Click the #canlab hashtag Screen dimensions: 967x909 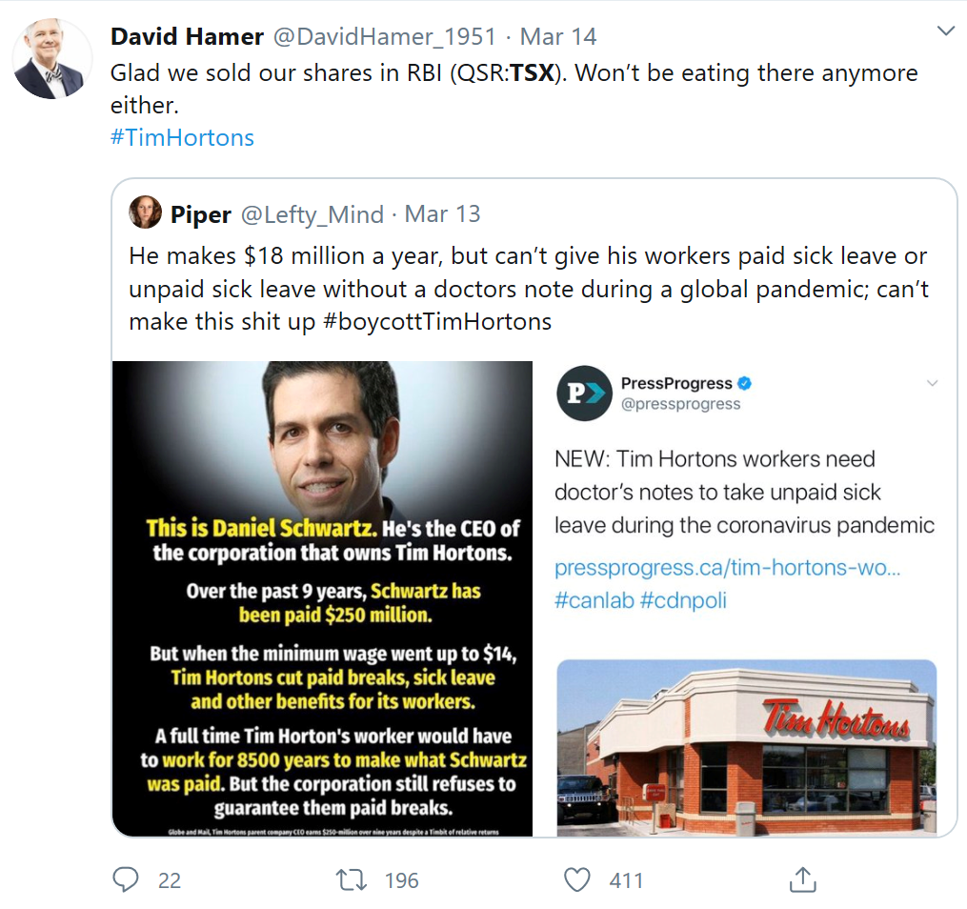point(594,600)
